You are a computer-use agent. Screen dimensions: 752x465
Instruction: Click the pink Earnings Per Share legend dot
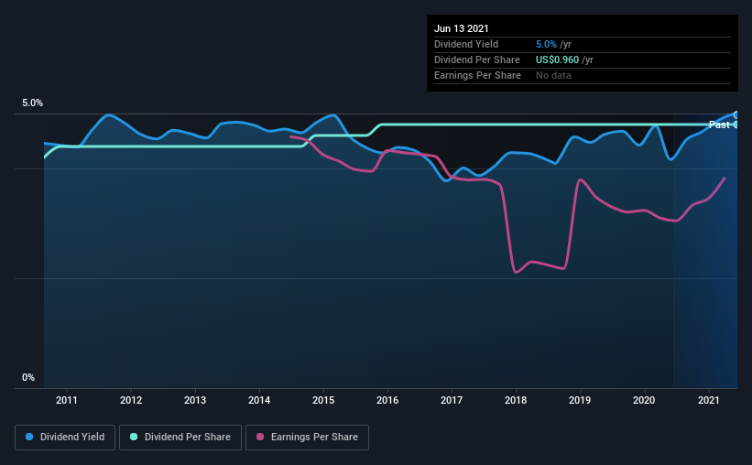259,438
